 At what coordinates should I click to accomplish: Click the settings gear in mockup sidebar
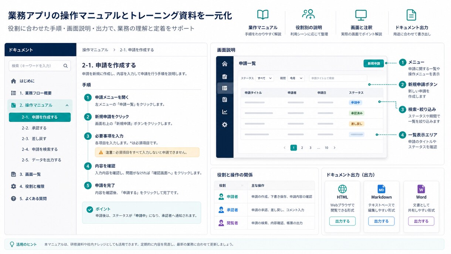click(224, 125)
